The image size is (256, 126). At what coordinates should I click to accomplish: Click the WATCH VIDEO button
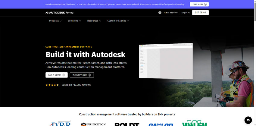[82, 75]
